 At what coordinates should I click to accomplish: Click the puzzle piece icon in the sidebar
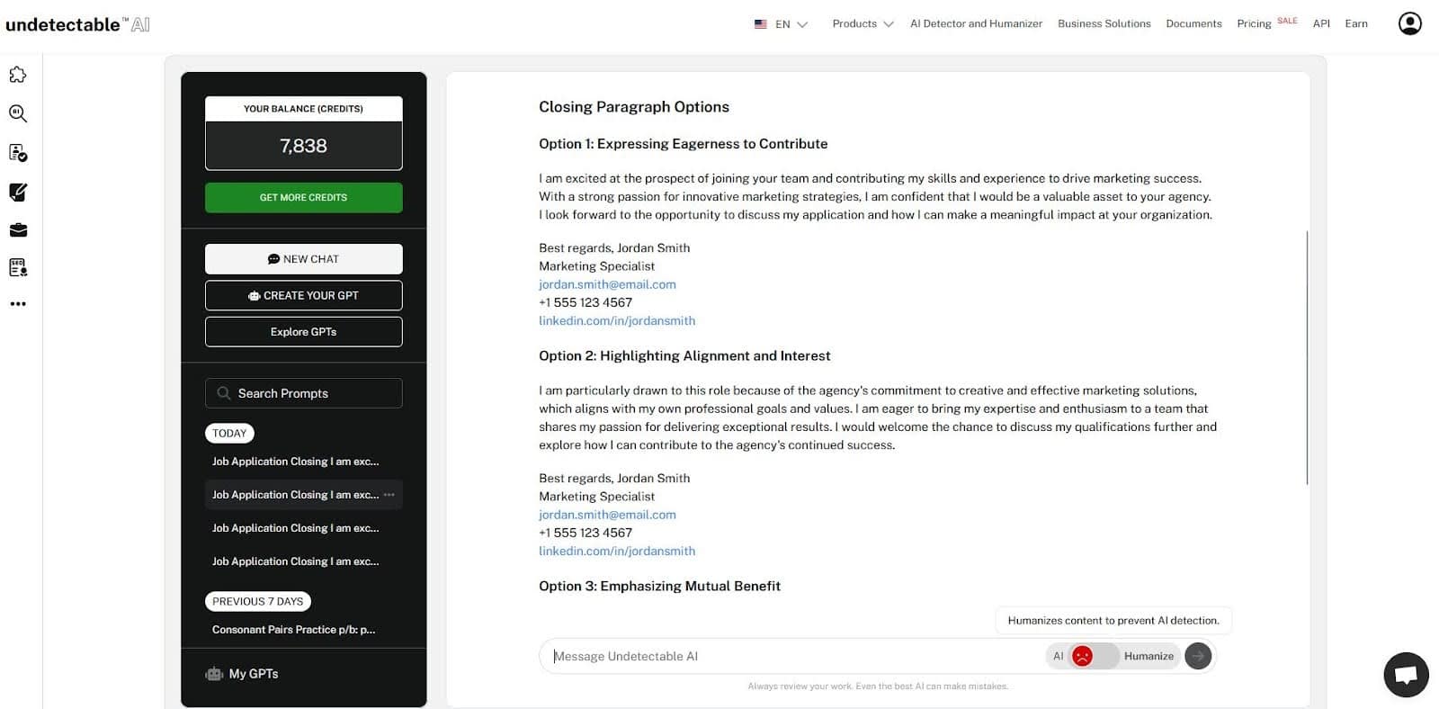tap(18, 75)
